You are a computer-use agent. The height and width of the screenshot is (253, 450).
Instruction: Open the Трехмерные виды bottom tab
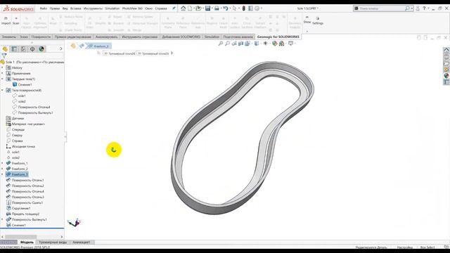[x=53, y=242]
